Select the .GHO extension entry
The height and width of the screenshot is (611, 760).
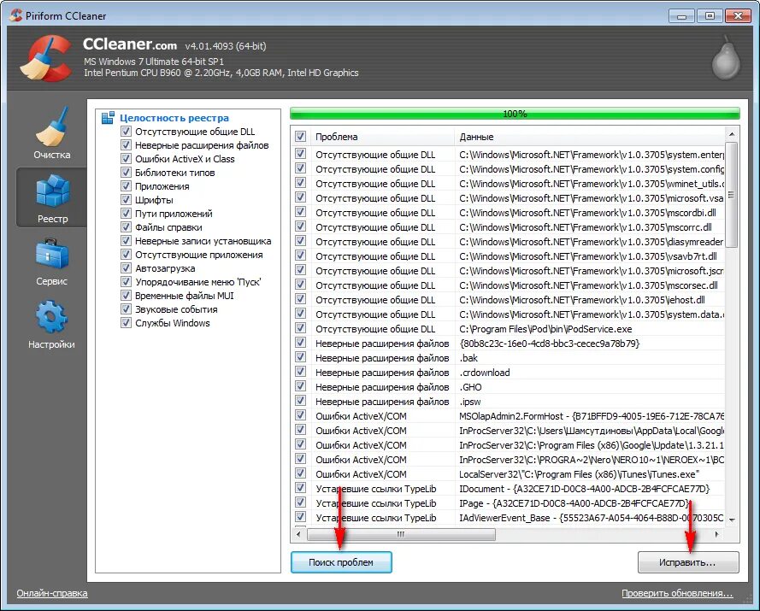pyautogui.click(x=508, y=386)
